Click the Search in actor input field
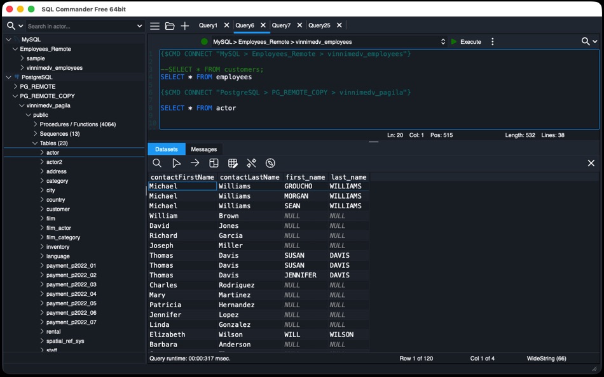604x377 pixels. coord(81,26)
